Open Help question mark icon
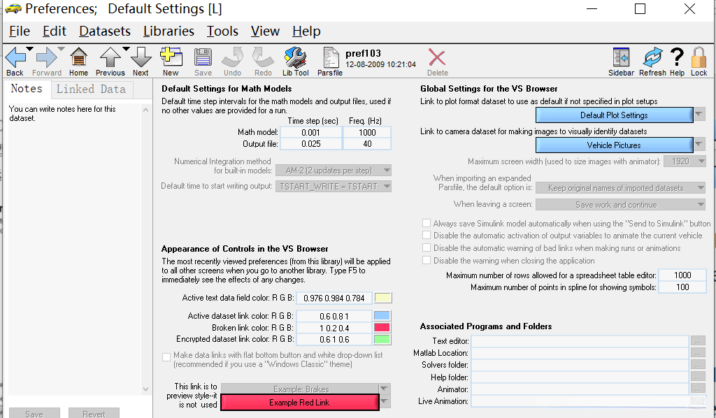The image size is (716, 418). [677, 57]
